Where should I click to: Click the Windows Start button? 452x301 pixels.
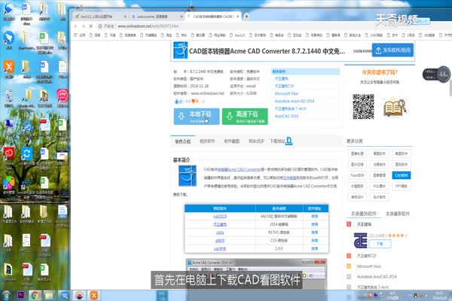[x=6, y=295]
